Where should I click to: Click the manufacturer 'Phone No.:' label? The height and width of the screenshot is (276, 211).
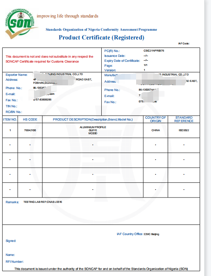coord(112,90)
